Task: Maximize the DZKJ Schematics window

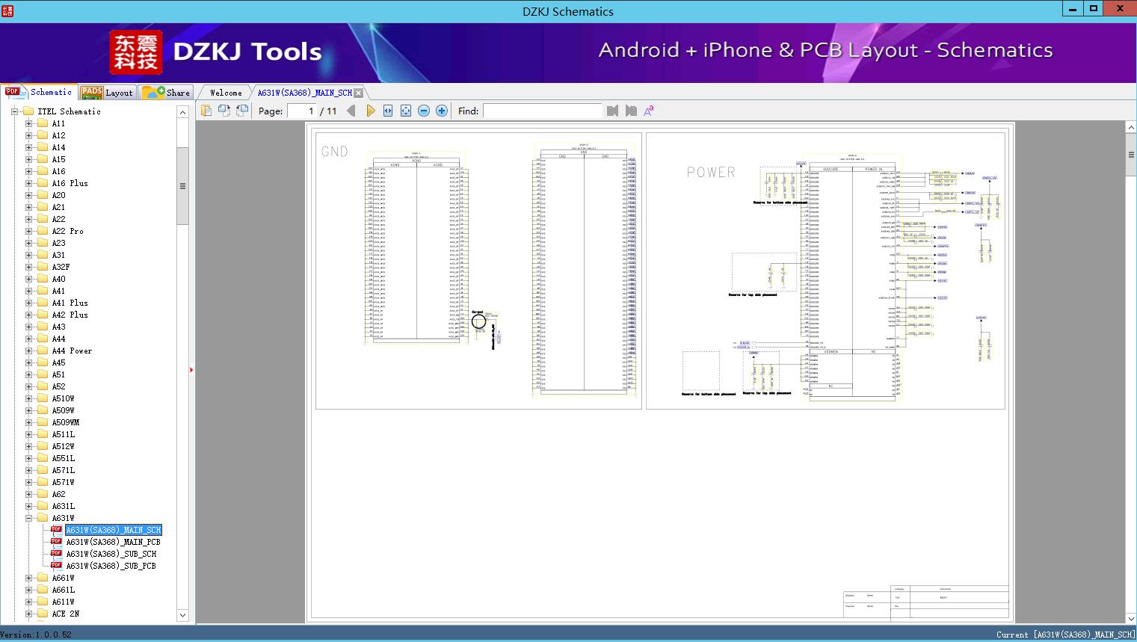Action: tap(1094, 9)
